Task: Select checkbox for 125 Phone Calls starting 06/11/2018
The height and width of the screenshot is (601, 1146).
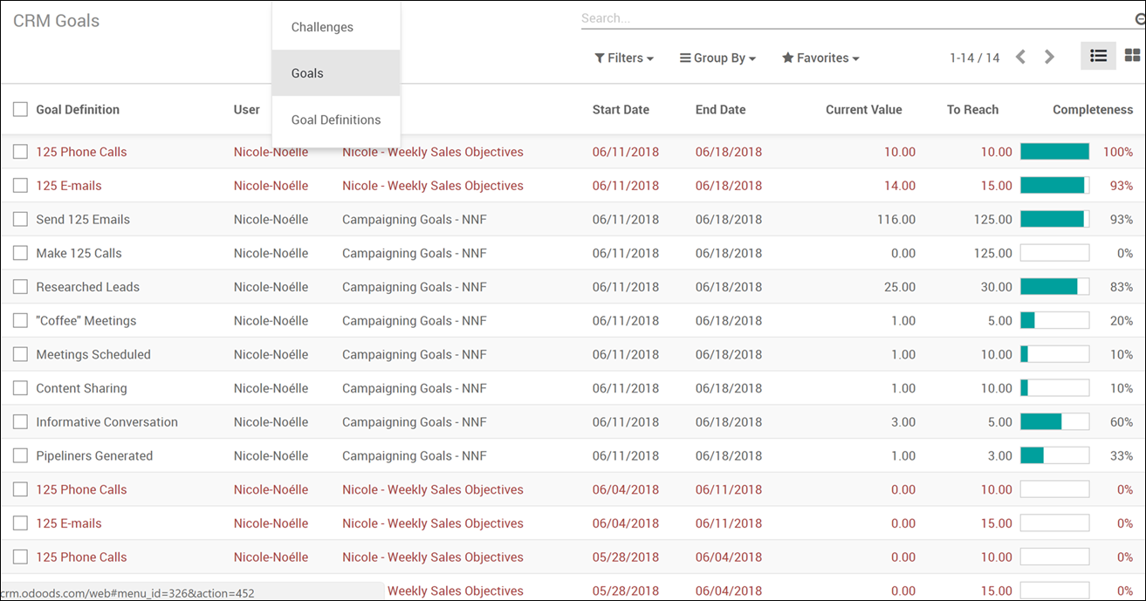Action: point(20,152)
